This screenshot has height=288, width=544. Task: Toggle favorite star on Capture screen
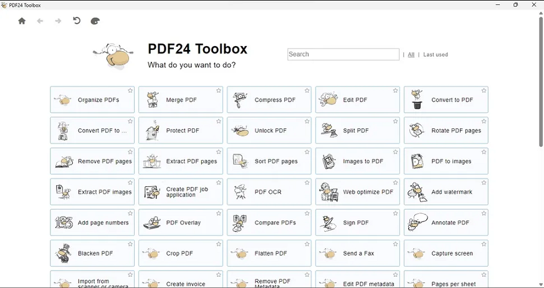484,244
